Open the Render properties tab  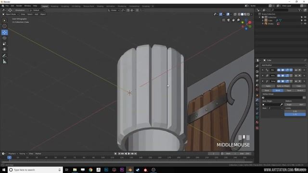click(x=257, y=72)
